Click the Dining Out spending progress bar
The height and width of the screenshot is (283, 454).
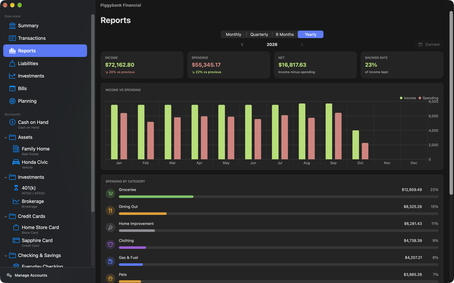[x=279, y=214]
